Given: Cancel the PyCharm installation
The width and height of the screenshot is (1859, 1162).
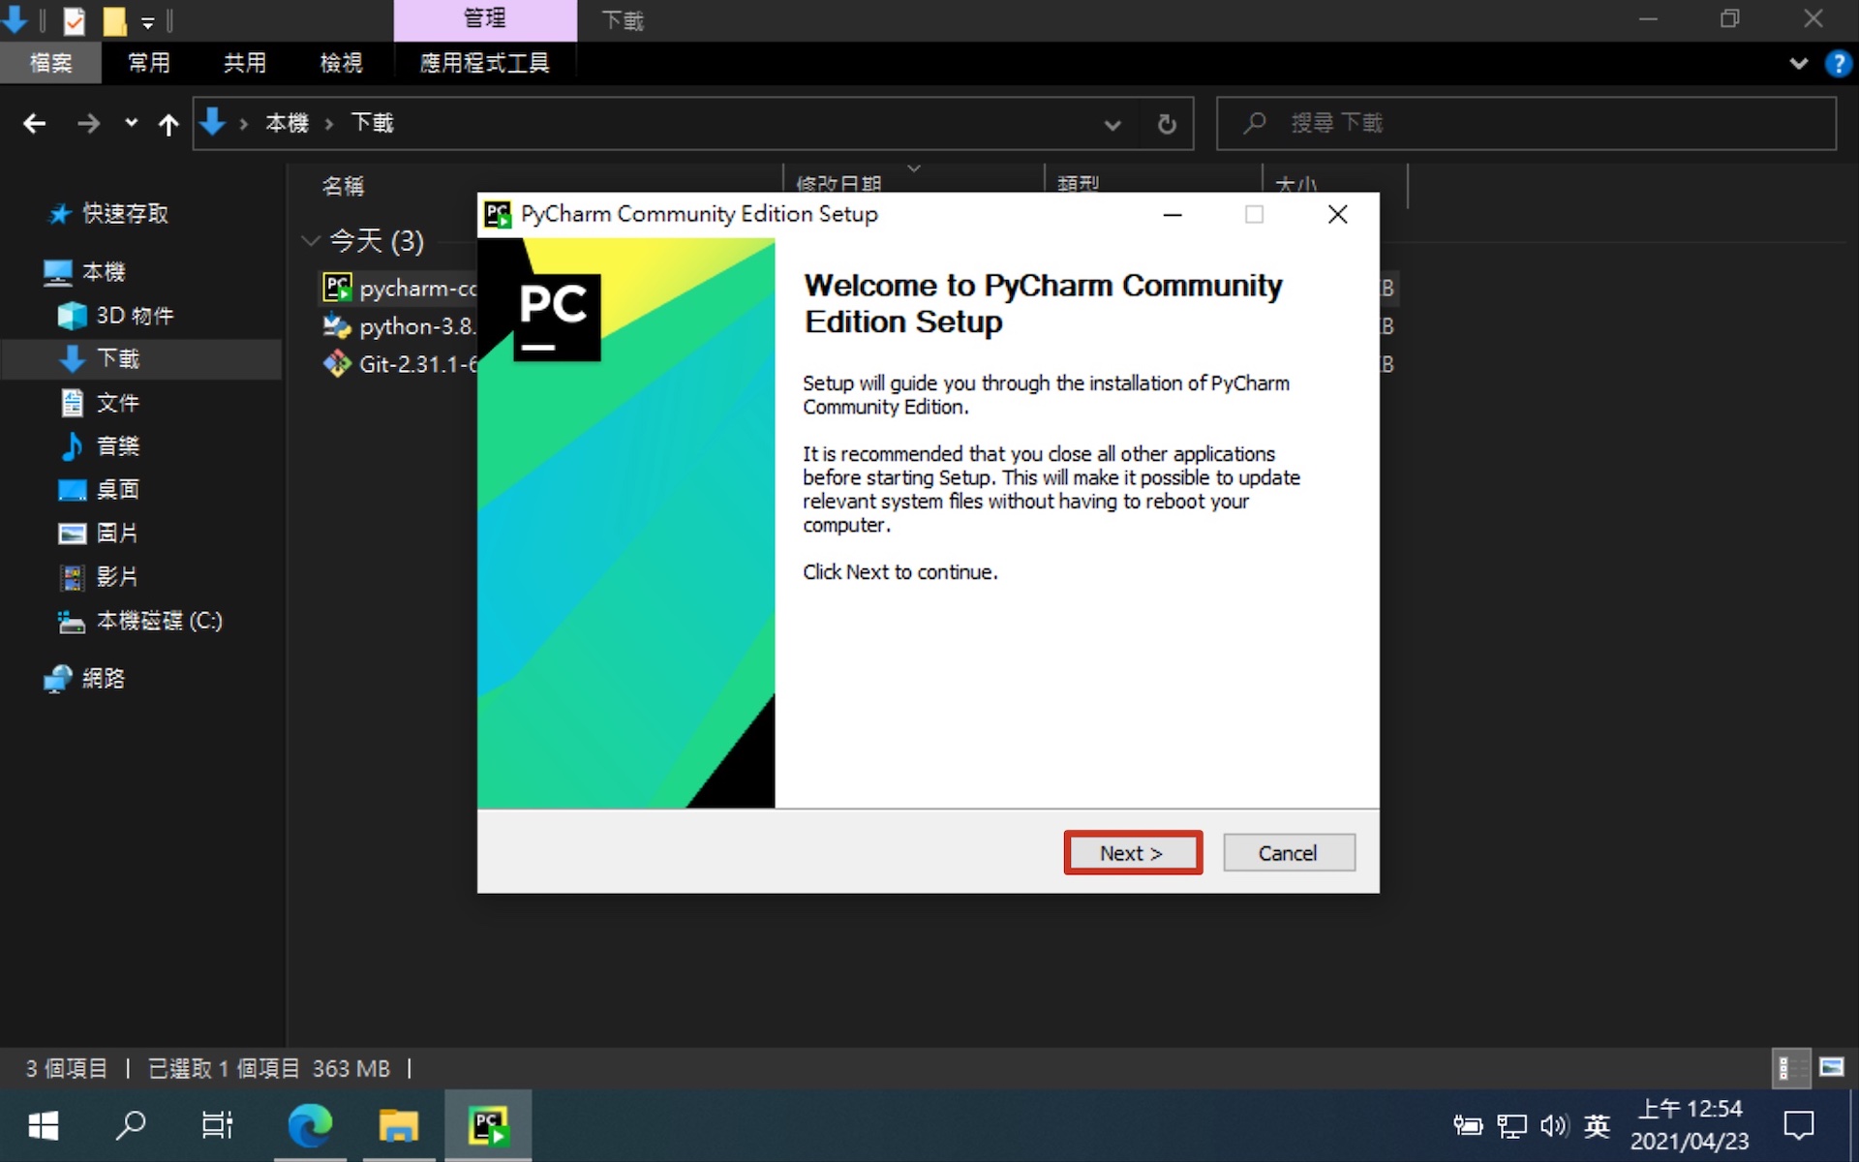Looking at the screenshot, I should (1289, 853).
